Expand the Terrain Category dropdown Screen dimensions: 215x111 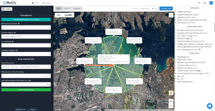26,36
